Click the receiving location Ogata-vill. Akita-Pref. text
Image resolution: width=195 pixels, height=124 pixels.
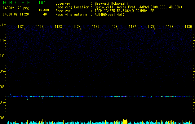point(138,7)
